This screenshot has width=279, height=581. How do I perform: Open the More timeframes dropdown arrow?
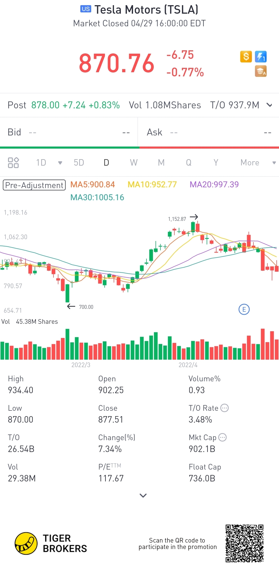(x=274, y=163)
